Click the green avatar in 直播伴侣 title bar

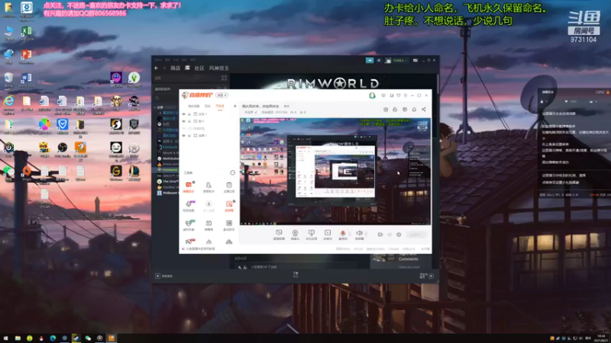point(372,95)
